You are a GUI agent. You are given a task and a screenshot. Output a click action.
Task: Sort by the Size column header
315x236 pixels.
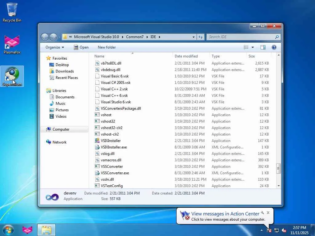pos(258,56)
